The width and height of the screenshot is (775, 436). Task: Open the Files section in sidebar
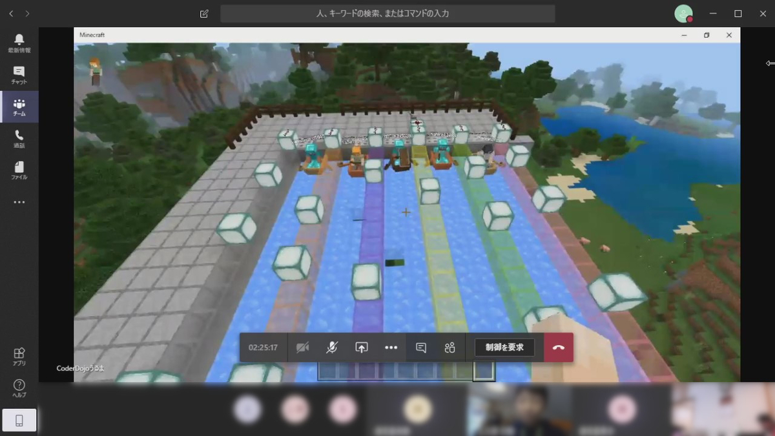[19, 170]
